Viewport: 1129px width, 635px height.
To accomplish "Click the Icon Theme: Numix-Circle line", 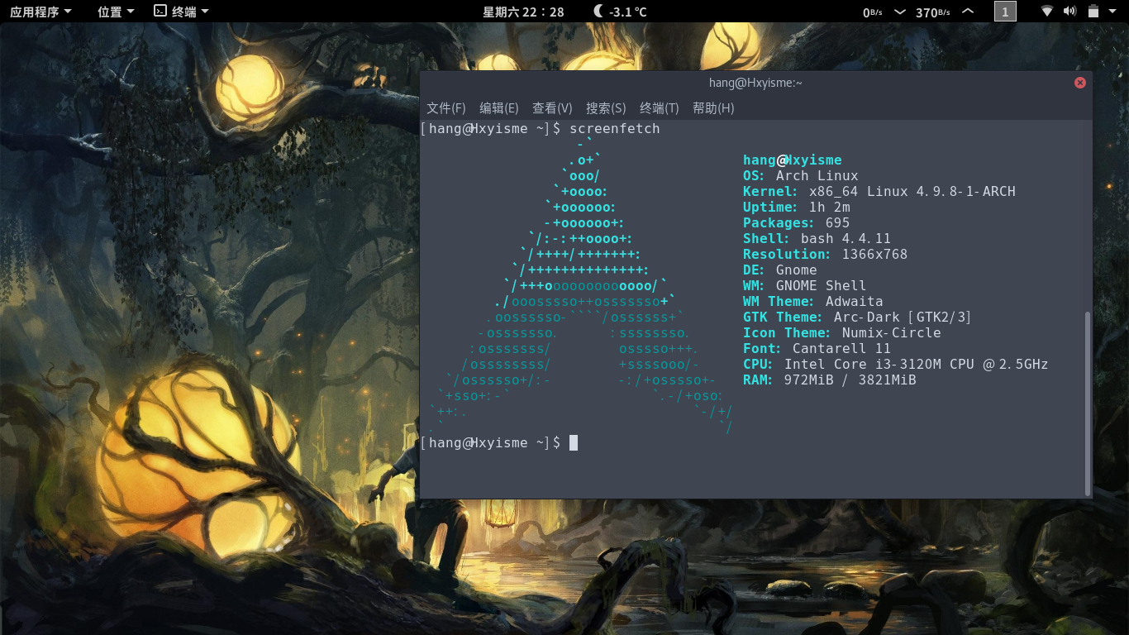I will pos(841,333).
